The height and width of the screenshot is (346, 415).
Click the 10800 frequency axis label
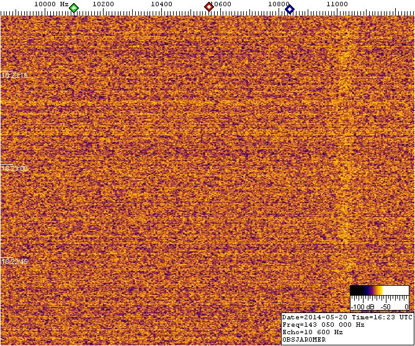pyautogui.click(x=279, y=4)
